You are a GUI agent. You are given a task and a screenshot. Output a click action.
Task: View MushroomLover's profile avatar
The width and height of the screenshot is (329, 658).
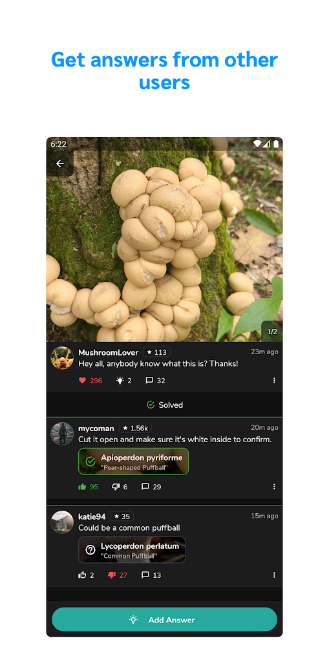pyautogui.click(x=62, y=358)
